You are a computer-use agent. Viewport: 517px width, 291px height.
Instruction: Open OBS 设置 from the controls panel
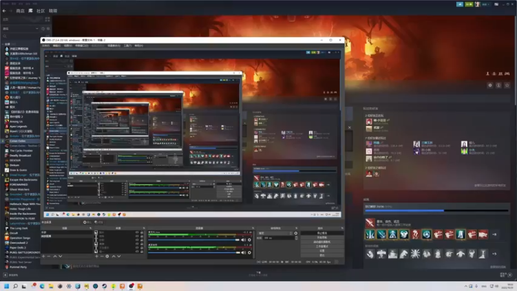(322, 251)
